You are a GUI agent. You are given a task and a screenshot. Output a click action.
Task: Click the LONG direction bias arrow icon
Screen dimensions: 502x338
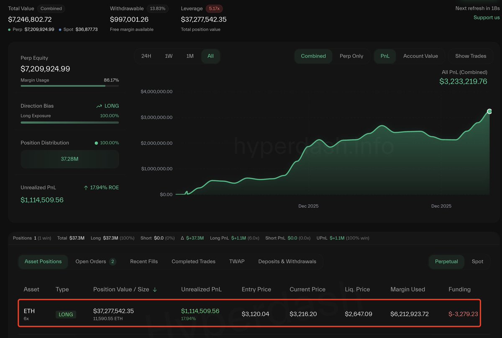(99, 106)
